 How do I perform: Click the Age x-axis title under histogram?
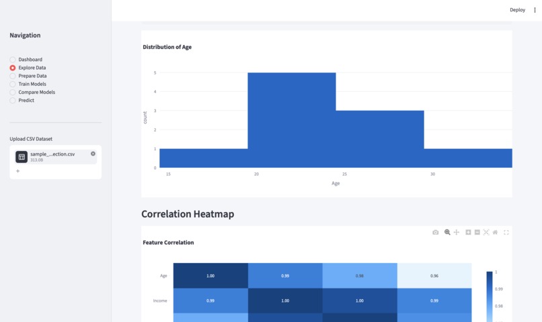click(x=336, y=183)
